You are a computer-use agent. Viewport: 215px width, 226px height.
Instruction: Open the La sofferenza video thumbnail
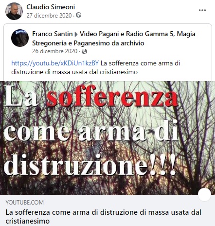coord(107,138)
